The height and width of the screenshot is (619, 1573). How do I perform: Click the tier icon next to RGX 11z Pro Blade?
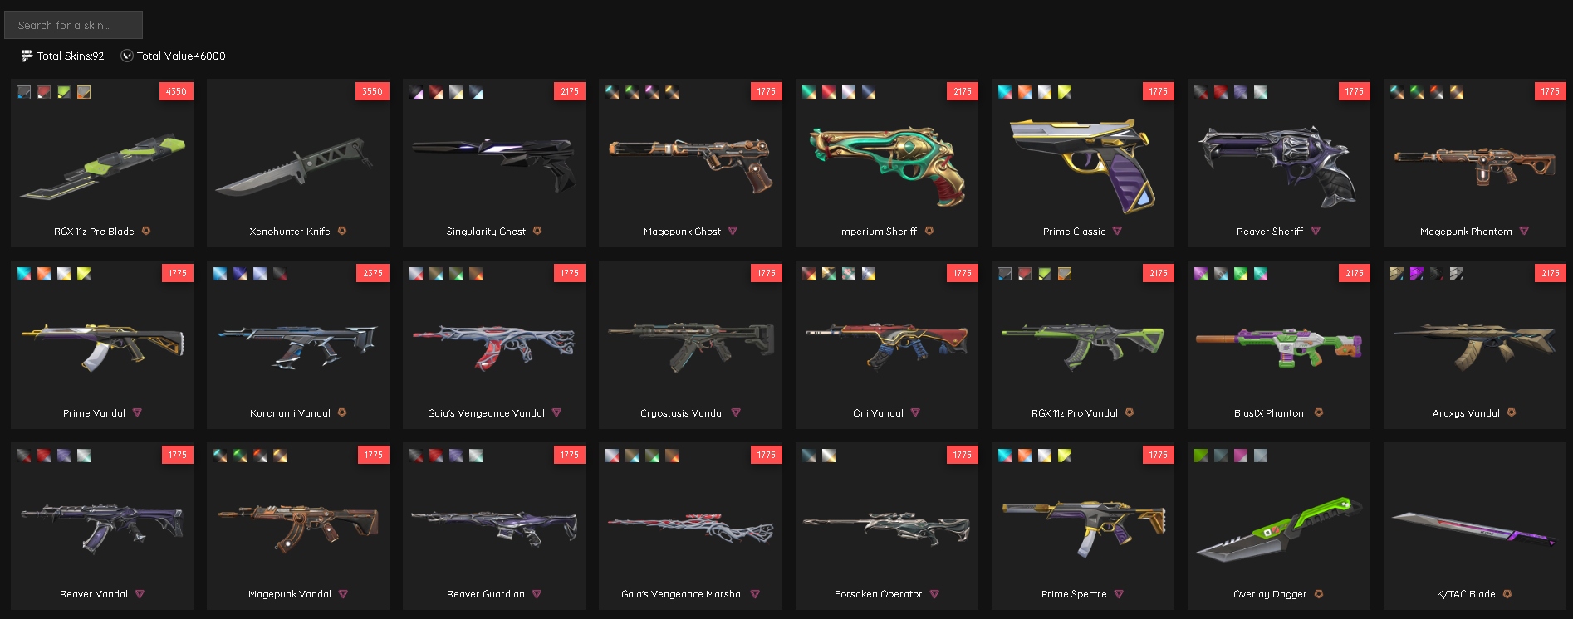click(146, 231)
